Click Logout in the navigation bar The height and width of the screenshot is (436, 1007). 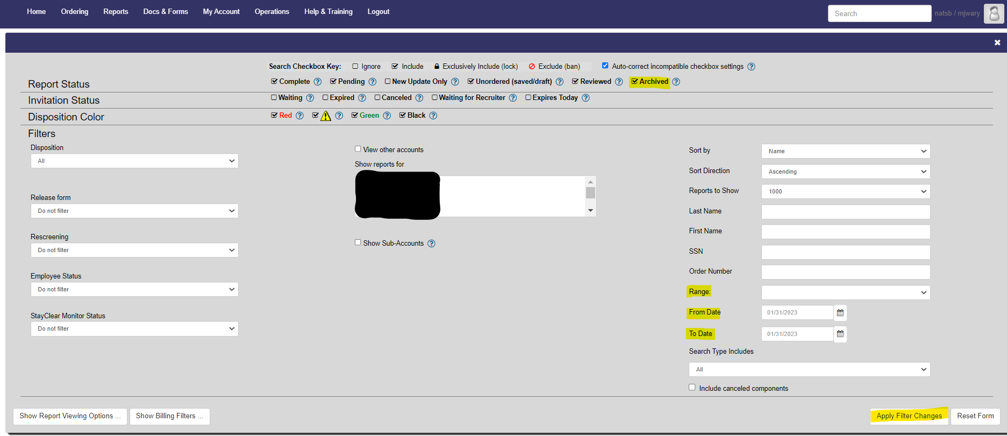point(378,11)
